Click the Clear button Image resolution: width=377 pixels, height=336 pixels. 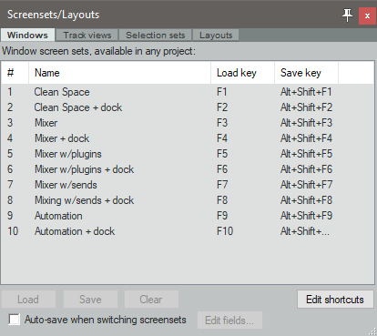pos(151,300)
